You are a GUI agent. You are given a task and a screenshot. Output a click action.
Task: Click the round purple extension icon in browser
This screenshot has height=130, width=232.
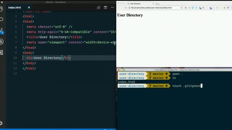pos(228,8)
